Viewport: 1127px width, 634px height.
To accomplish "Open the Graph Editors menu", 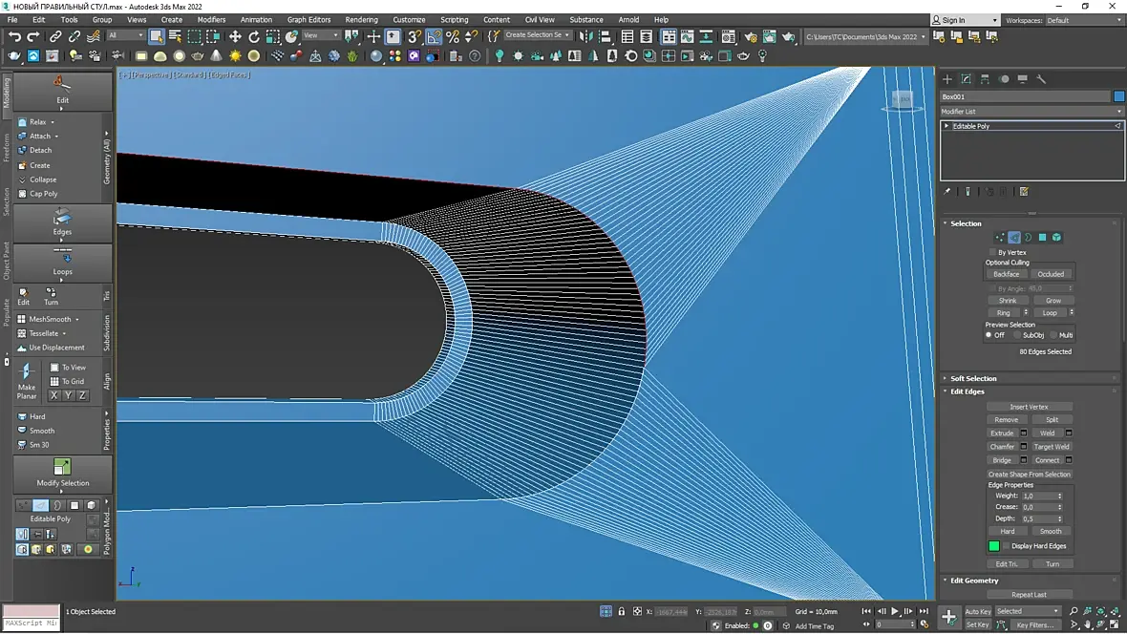I will tap(308, 19).
